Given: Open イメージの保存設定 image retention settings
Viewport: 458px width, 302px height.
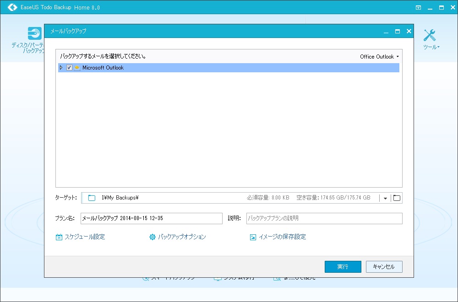Looking at the screenshot, I should coord(278,237).
